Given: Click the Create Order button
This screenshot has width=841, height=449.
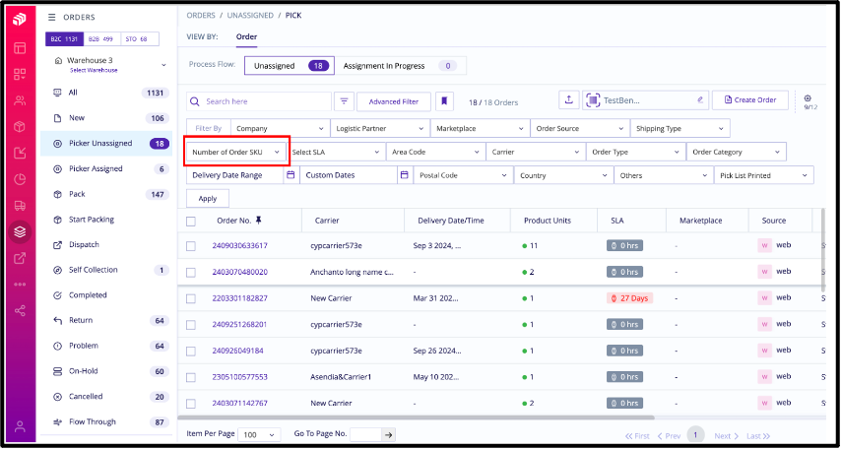Looking at the screenshot, I should (x=750, y=100).
